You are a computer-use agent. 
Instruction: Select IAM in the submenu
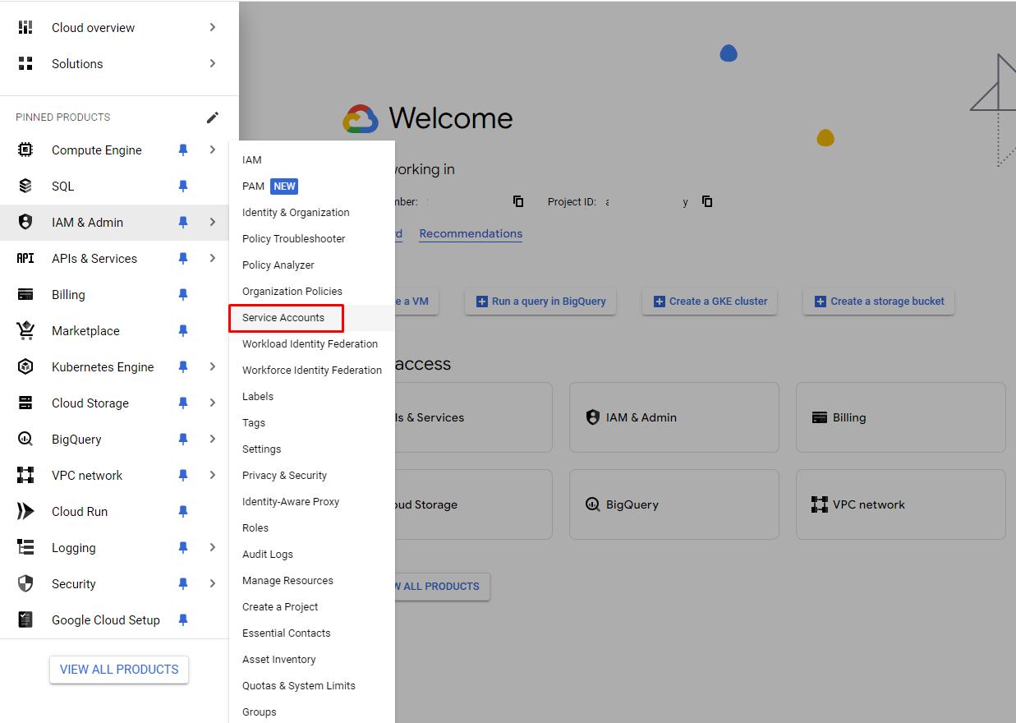[312, 160]
